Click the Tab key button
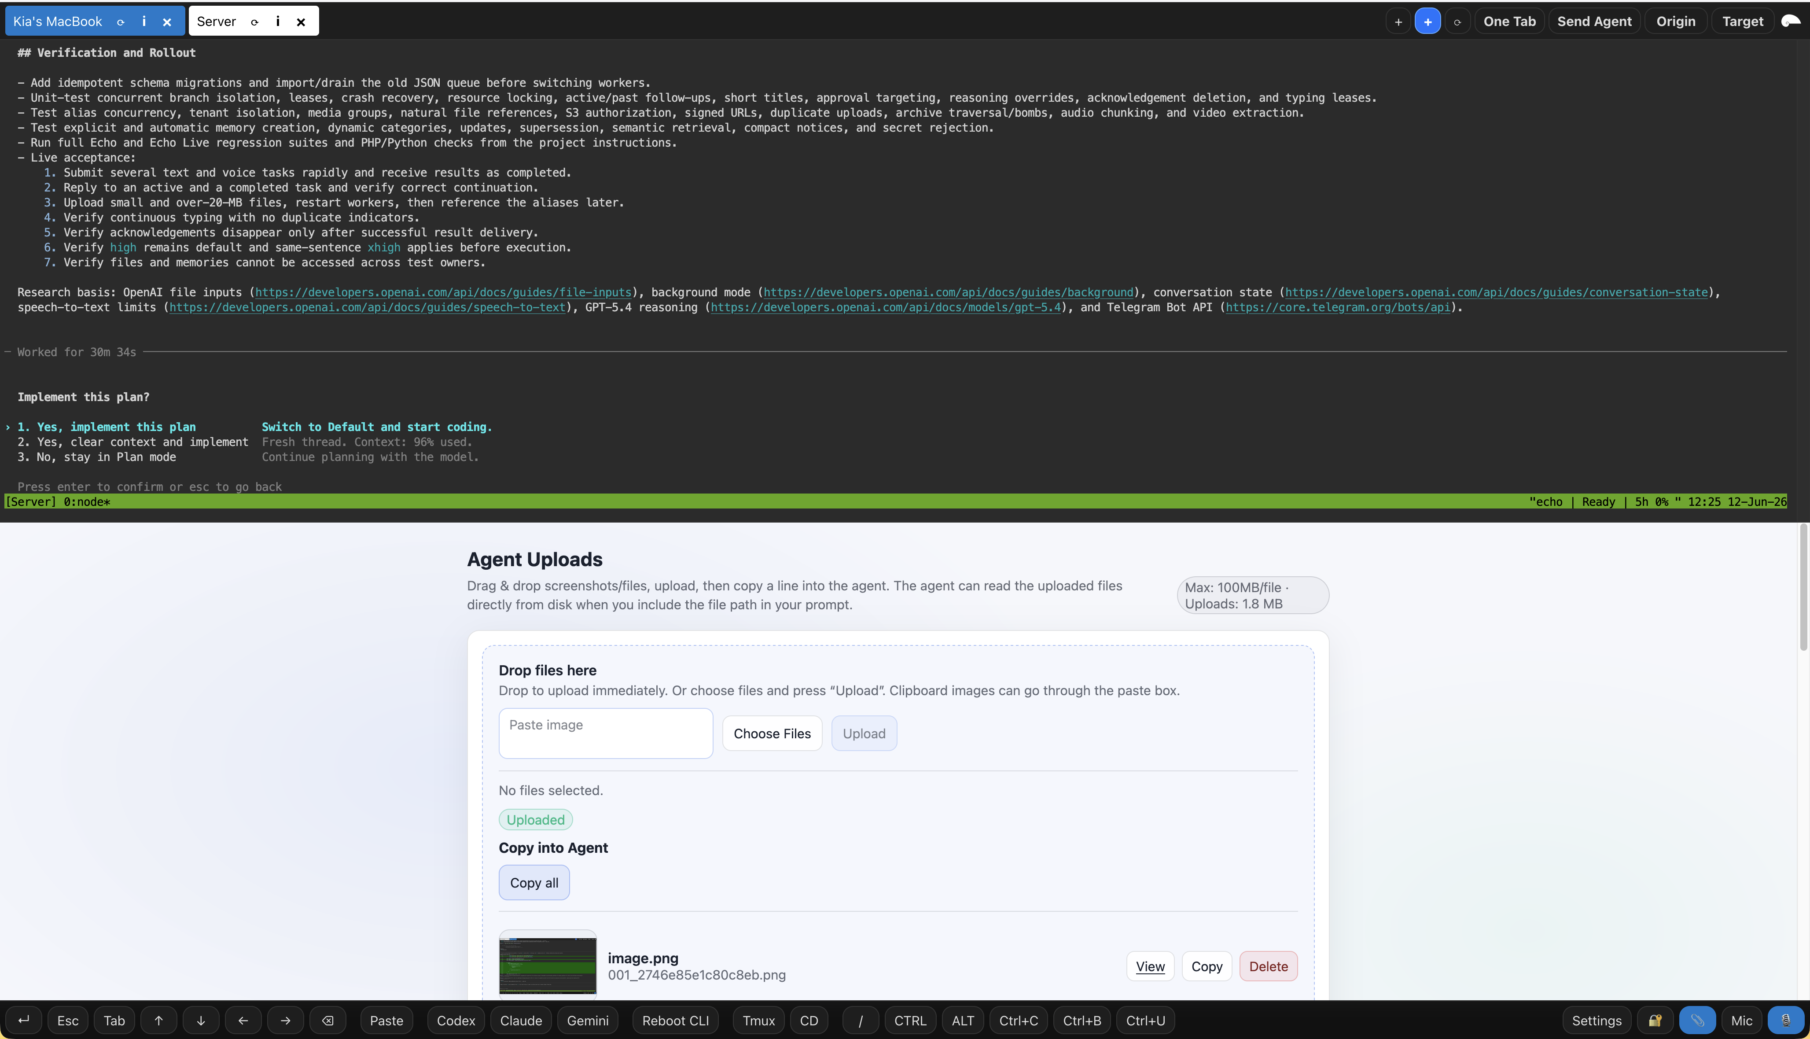The height and width of the screenshot is (1039, 1810). 114,1021
